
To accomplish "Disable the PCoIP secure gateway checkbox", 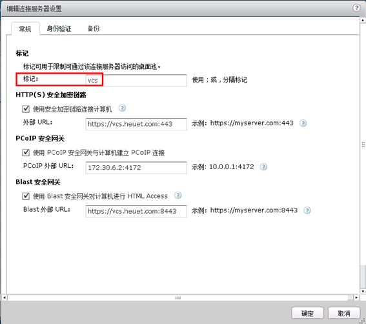I will (x=26, y=152).
